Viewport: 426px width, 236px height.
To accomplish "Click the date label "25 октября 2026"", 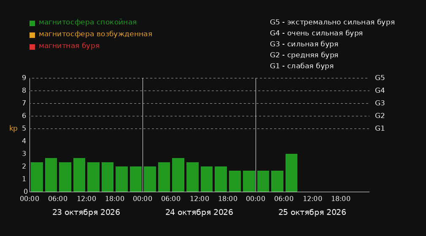I will pyautogui.click(x=312, y=212).
